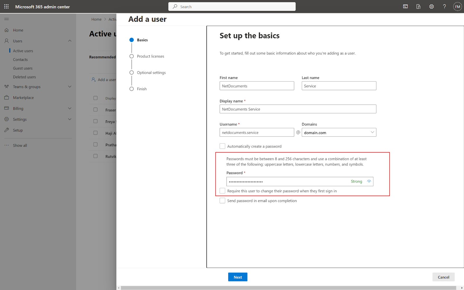The height and width of the screenshot is (290, 464).
Task: Click the search magnifier icon
Action: (175, 6)
